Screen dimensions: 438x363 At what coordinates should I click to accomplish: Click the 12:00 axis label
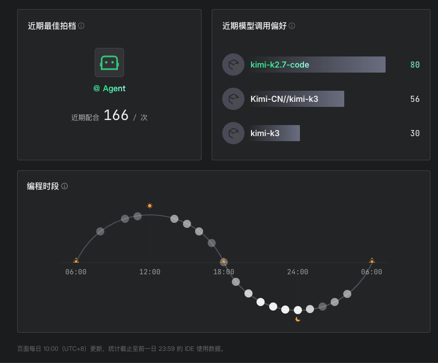(x=150, y=272)
